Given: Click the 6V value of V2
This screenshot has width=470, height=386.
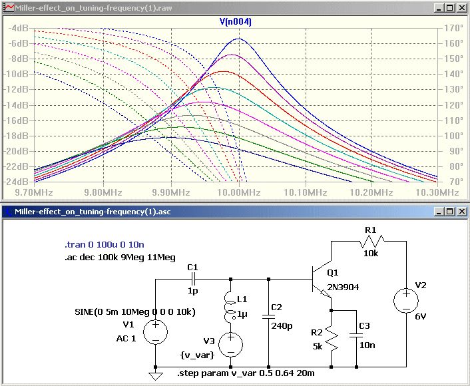Looking at the screenshot, I should point(421,317).
